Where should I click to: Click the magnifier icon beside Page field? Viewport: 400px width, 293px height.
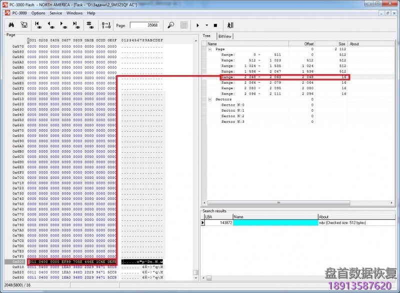click(170, 25)
